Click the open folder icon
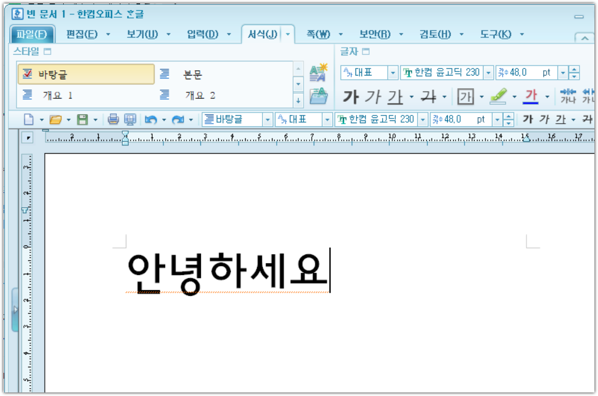Image resolution: width=598 pixels, height=396 pixels. 55,120
